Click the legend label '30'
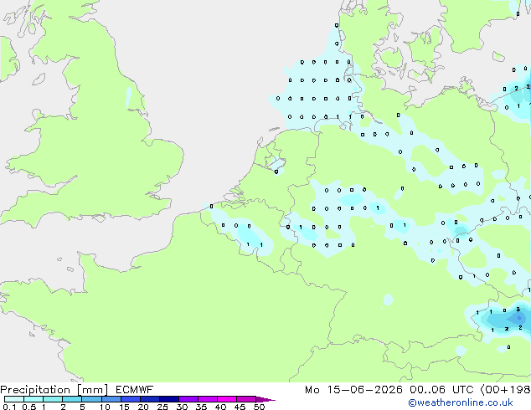 (x=182, y=407)
